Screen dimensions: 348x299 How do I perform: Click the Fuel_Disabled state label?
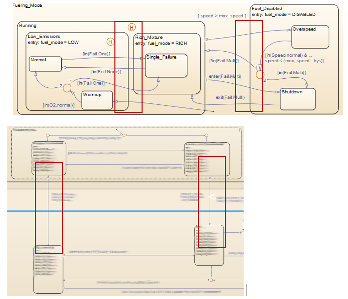point(267,8)
